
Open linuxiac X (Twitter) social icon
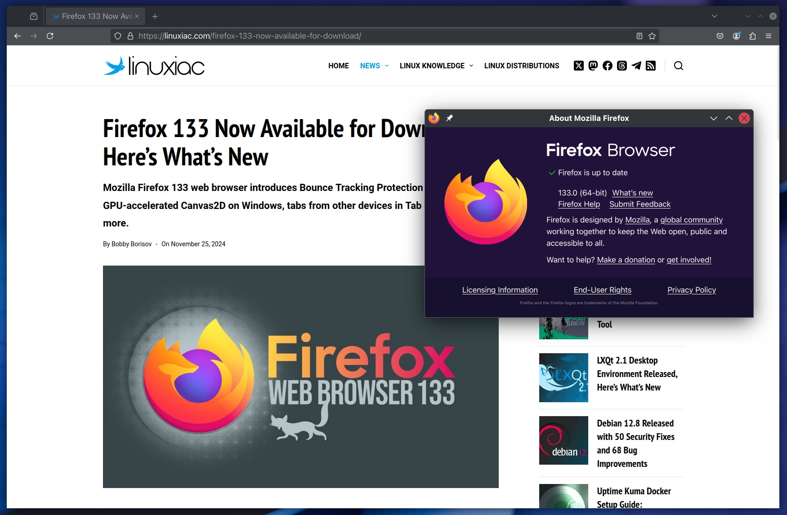coord(579,66)
